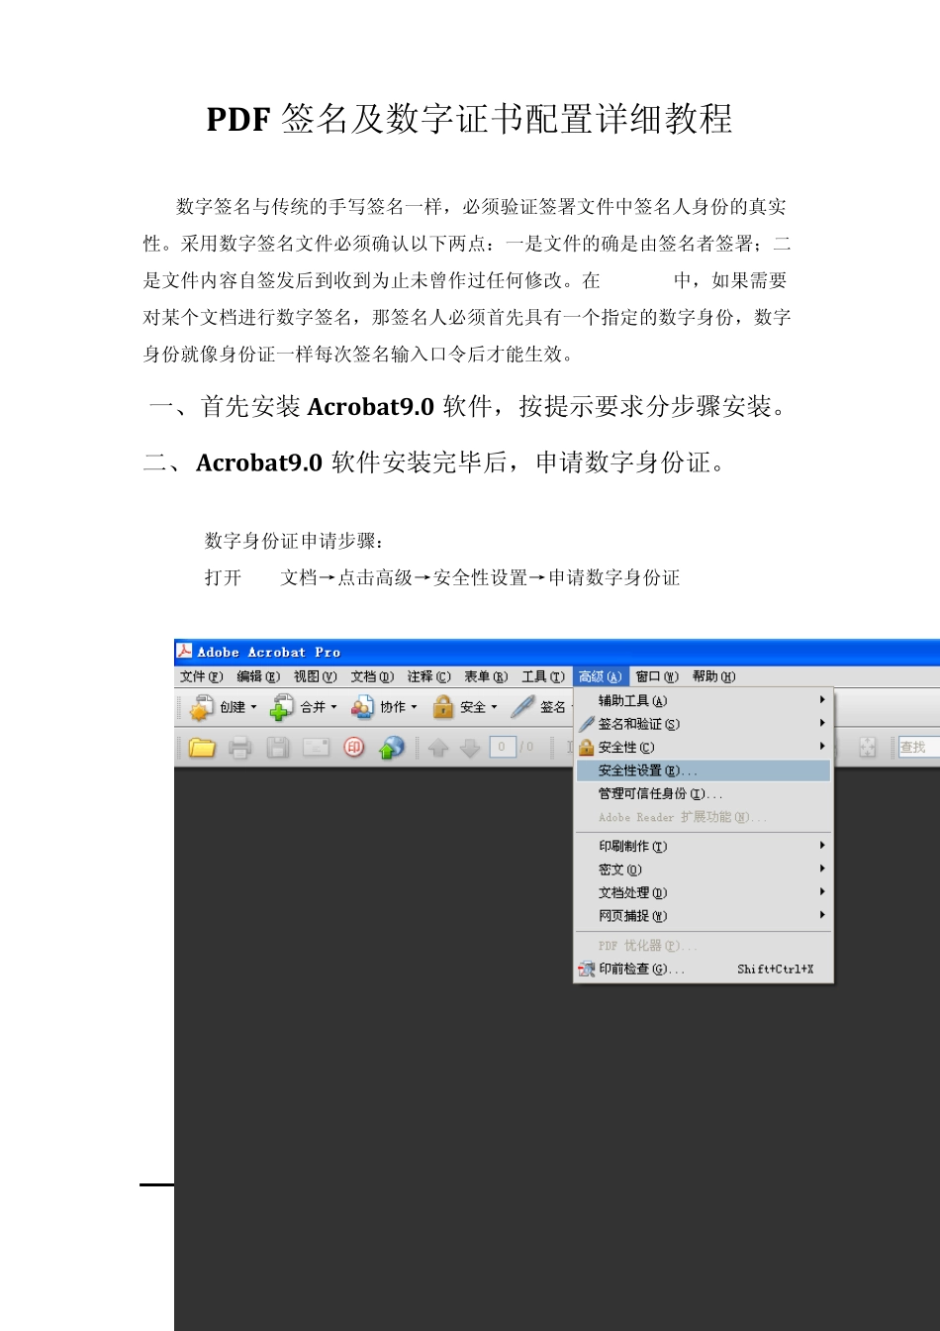Click the Print icon in the toolbar
Screen dimensions: 940x1331
(240, 748)
